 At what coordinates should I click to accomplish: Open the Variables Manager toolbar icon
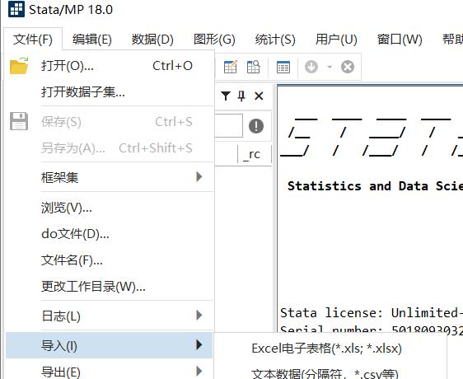(x=283, y=67)
